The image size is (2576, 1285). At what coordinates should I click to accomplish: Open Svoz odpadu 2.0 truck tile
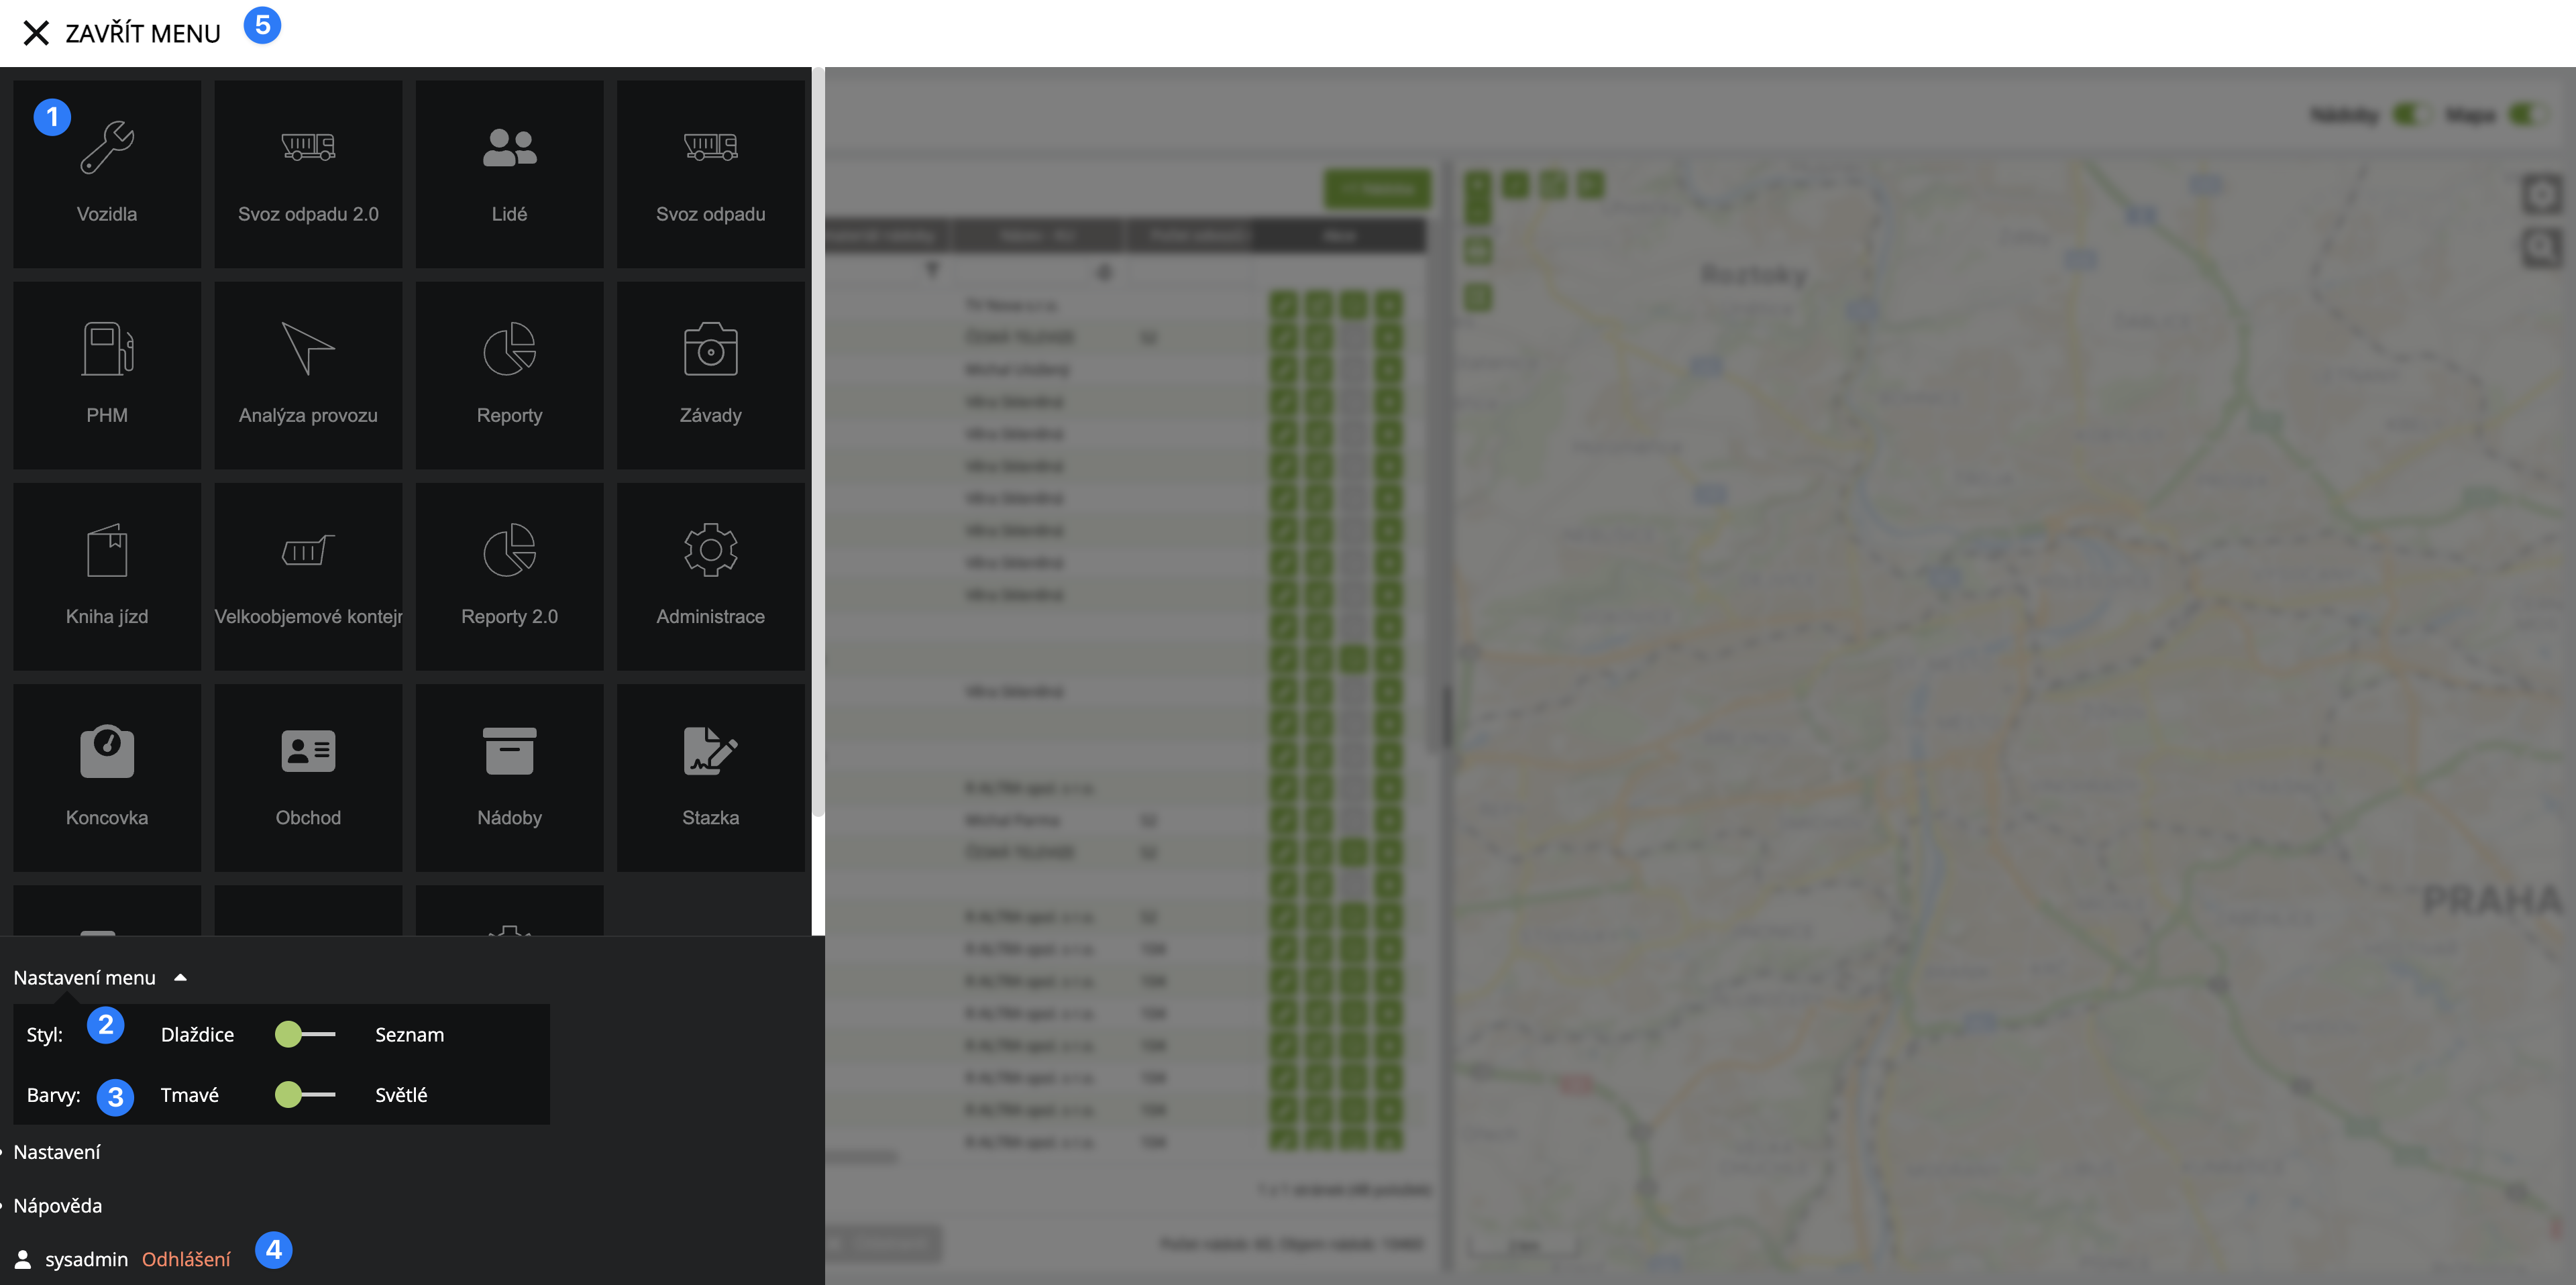(308, 173)
